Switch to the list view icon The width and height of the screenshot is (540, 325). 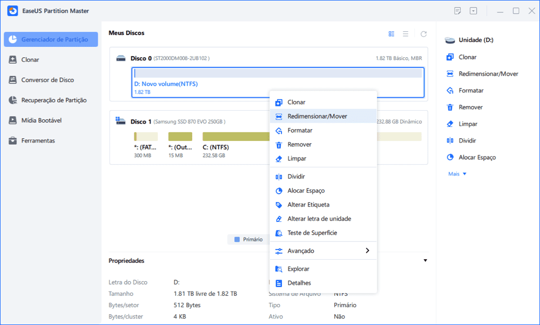tap(406, 33)
